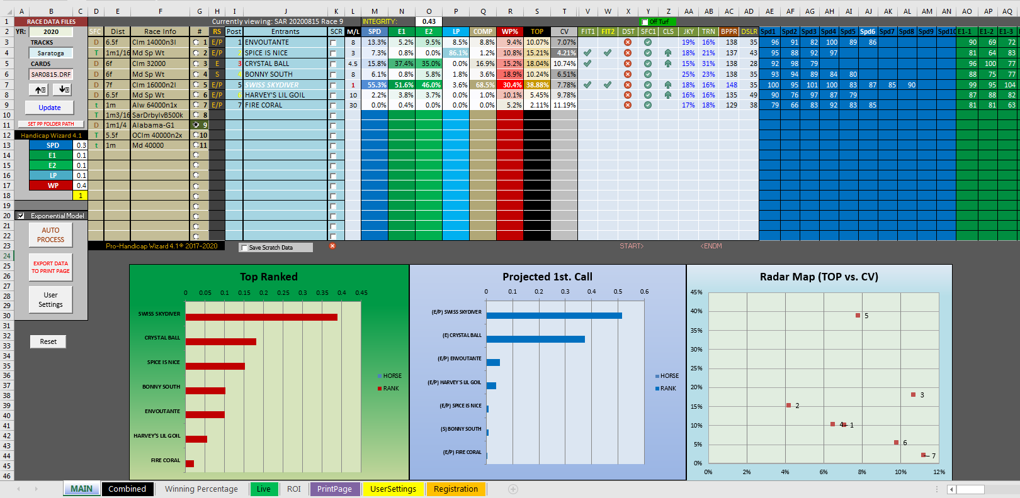Click the SFC1 green check for CRYSTAL BALL
The height and width of the screenshot is (498, 1020).
pos(648,64)
